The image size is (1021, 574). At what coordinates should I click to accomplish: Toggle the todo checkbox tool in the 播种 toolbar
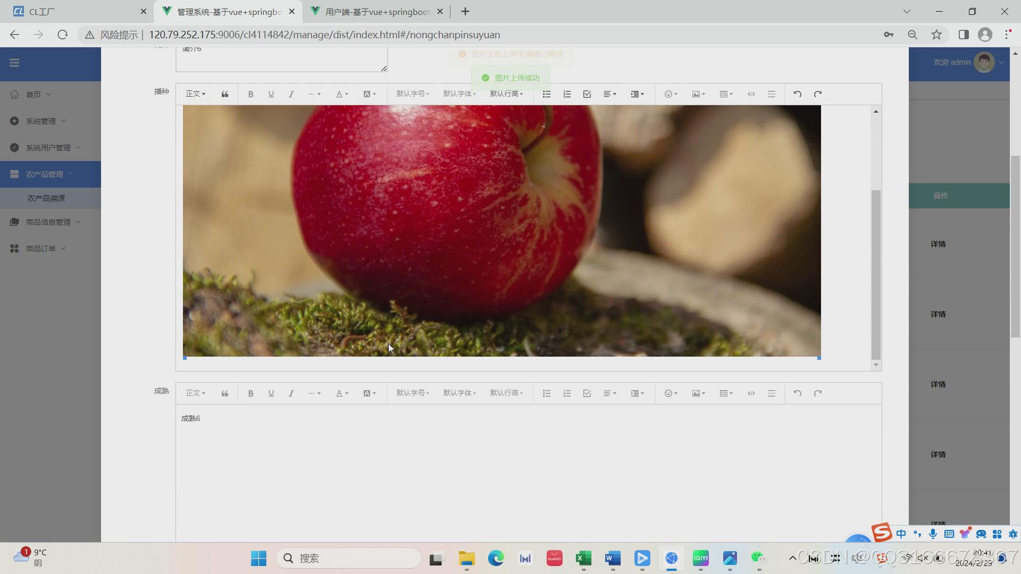tap(587, 94)
